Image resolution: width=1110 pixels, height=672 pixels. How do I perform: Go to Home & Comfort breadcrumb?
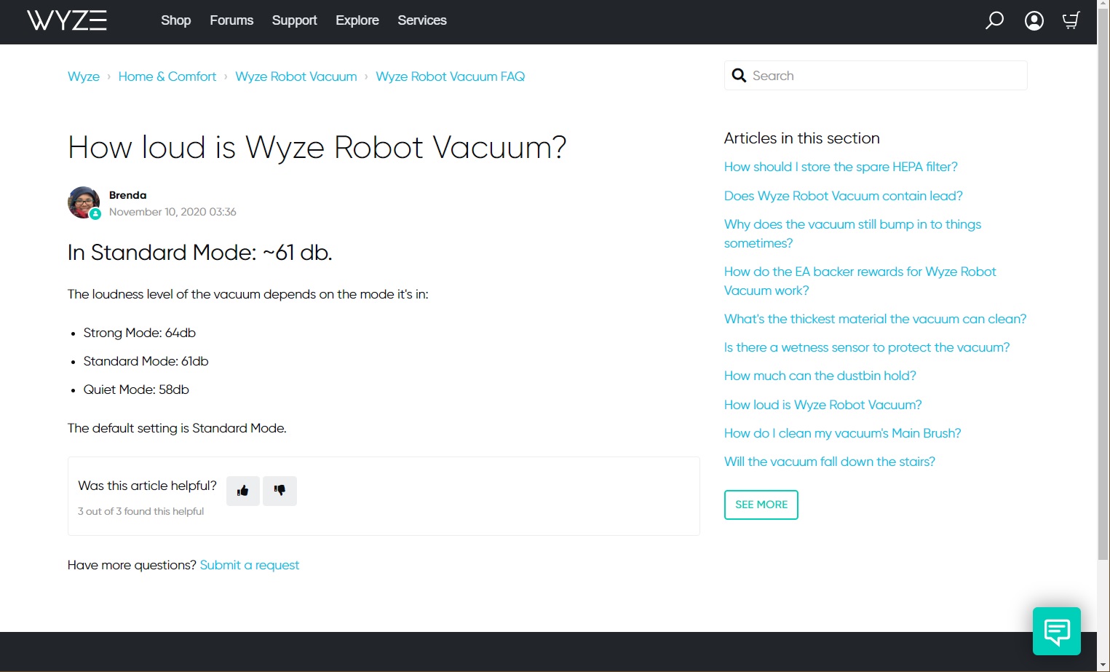(x=167, y=76)
